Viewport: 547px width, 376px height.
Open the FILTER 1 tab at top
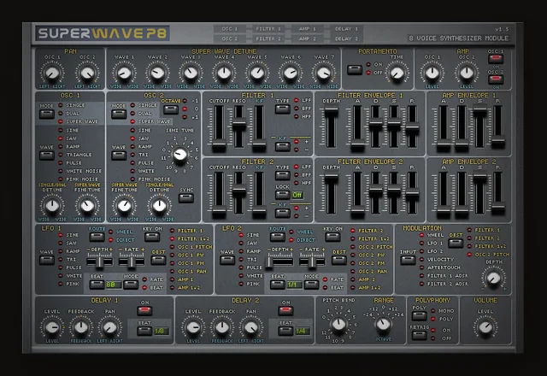(x=268, y=28)
